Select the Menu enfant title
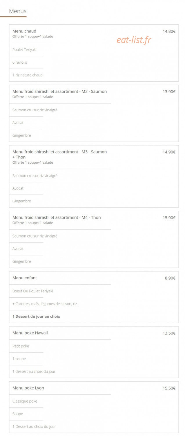Viewport: 185px width, 436px height. click(25, 278)
